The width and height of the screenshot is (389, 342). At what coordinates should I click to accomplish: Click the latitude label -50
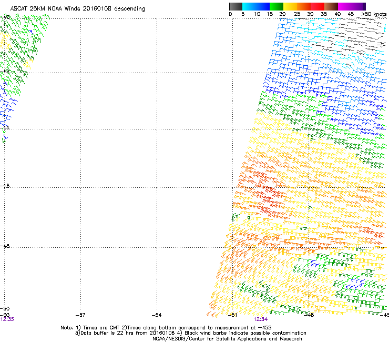(x=5, y=308)
